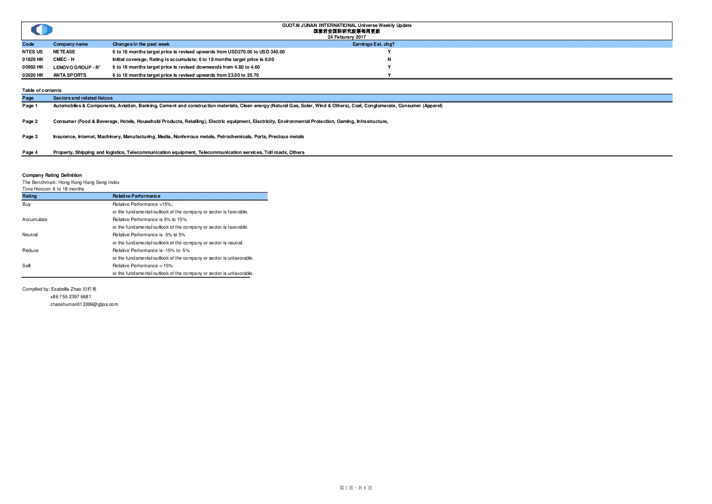Click the company name CMEC - H
Viewport: 712px width, 504px height.
[64, 59]
